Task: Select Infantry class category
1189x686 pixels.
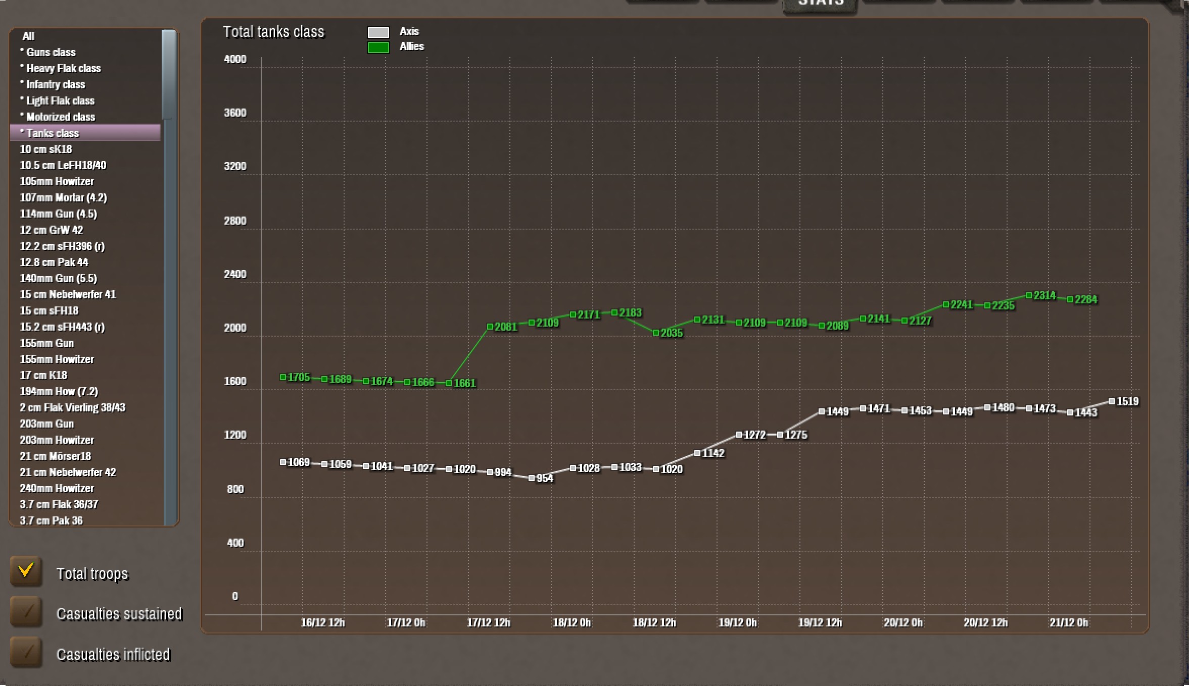Action: click(56, 84)
